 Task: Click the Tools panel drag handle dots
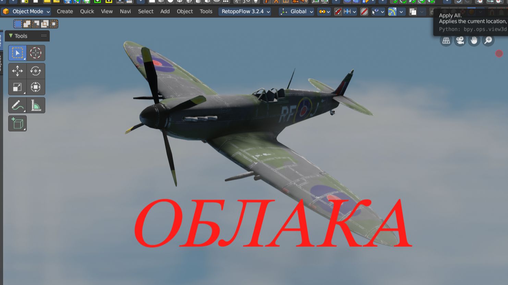44,36
